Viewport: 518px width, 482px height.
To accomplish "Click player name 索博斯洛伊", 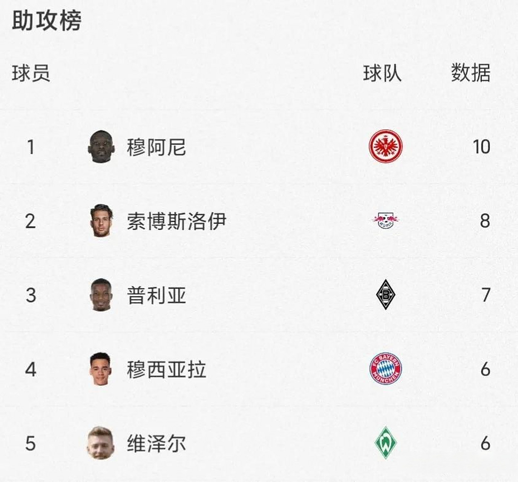I will pos(176,221).
